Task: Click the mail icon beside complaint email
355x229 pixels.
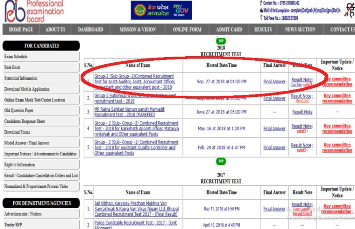Action: tap(261, 10)
